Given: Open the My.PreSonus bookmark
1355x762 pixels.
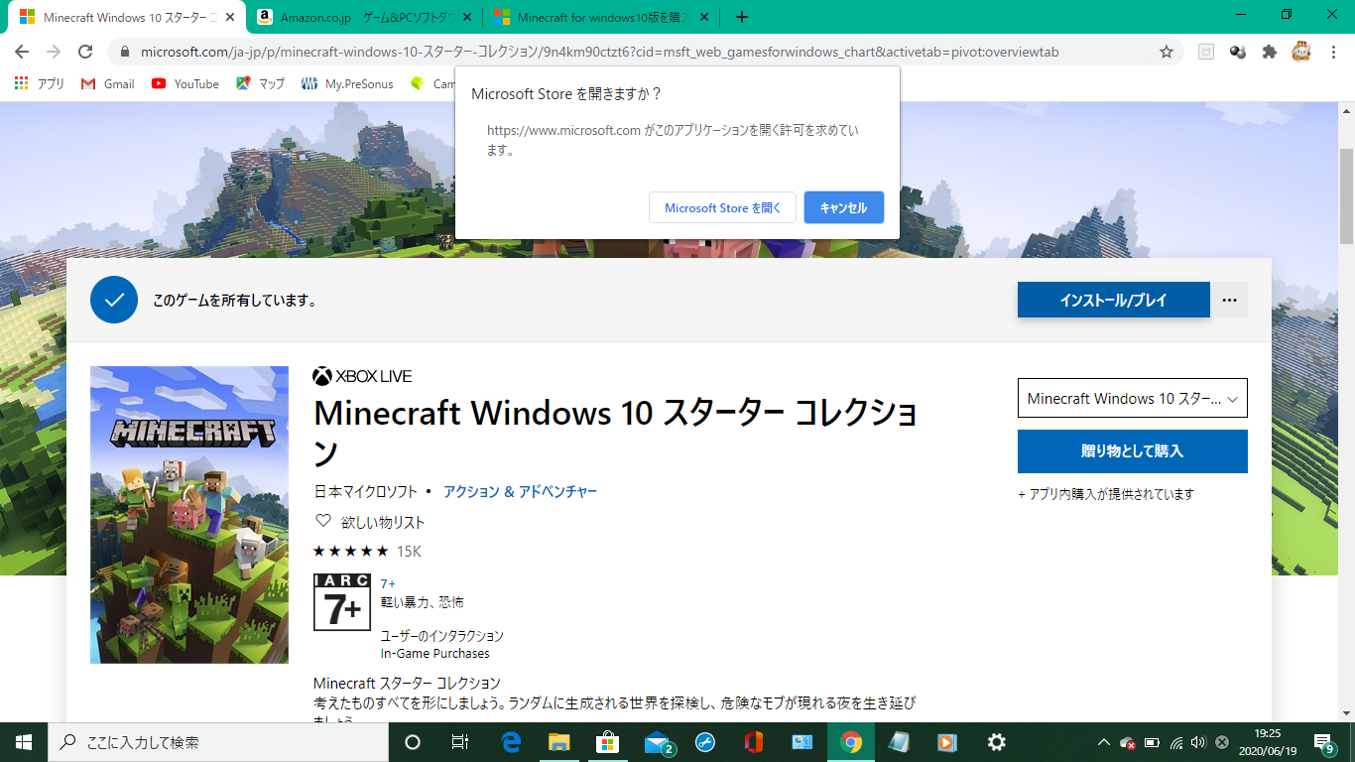Looking at the screenshot, I should (347, 84).
